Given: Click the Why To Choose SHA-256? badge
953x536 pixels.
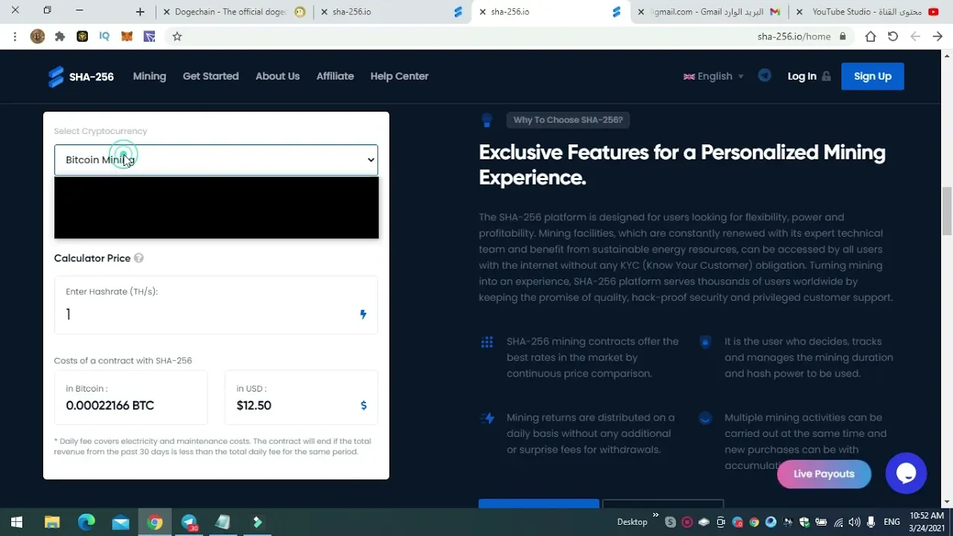Looking at the screenshot, I should tap(568, 120).
